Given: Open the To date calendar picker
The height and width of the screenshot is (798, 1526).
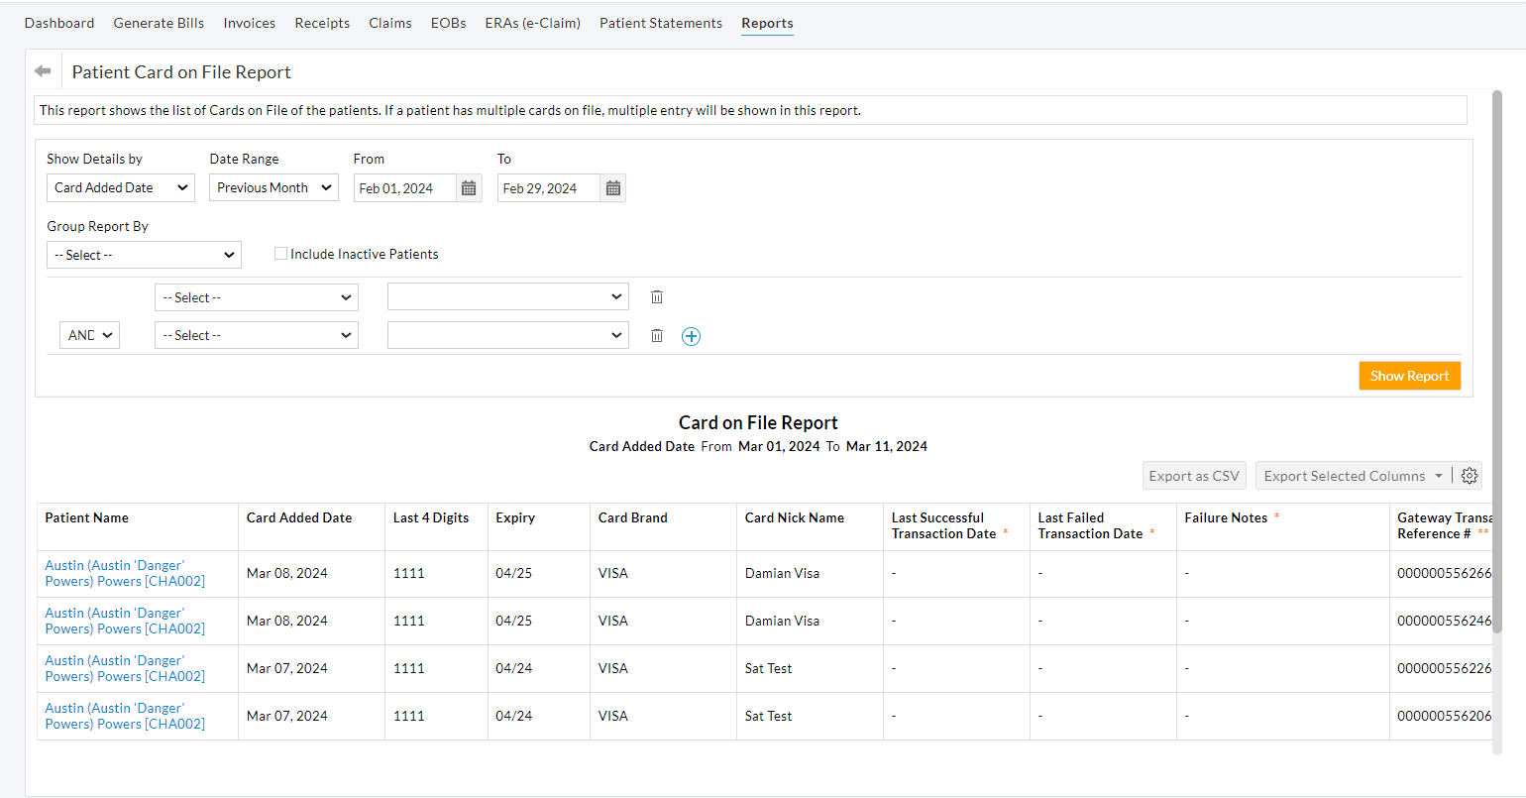Looking at the screenshot, I should click(x=612, y=188).
